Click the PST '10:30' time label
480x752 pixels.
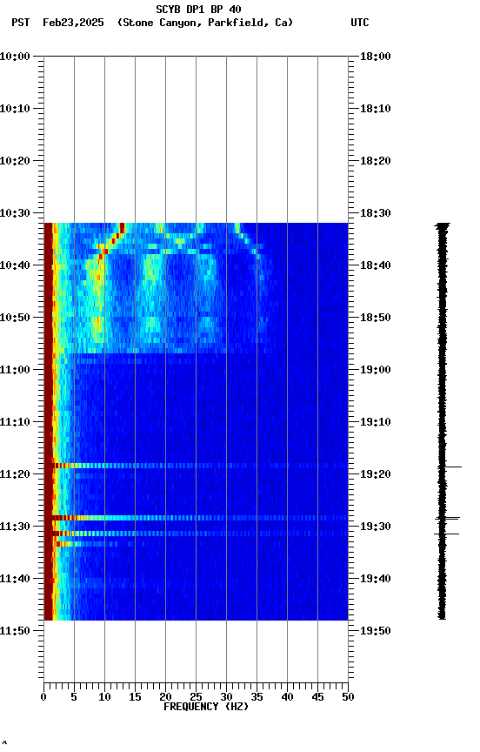pyautogui.click(x=15, y=213)
